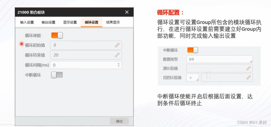Switch to the 显示设置 tab
271x127 pixels.
coord(70,22)
